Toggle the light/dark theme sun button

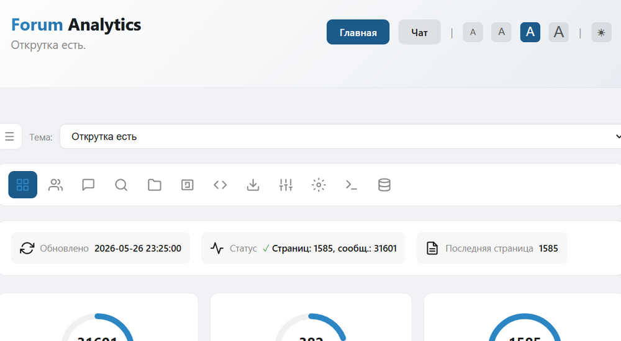point(601,32)
